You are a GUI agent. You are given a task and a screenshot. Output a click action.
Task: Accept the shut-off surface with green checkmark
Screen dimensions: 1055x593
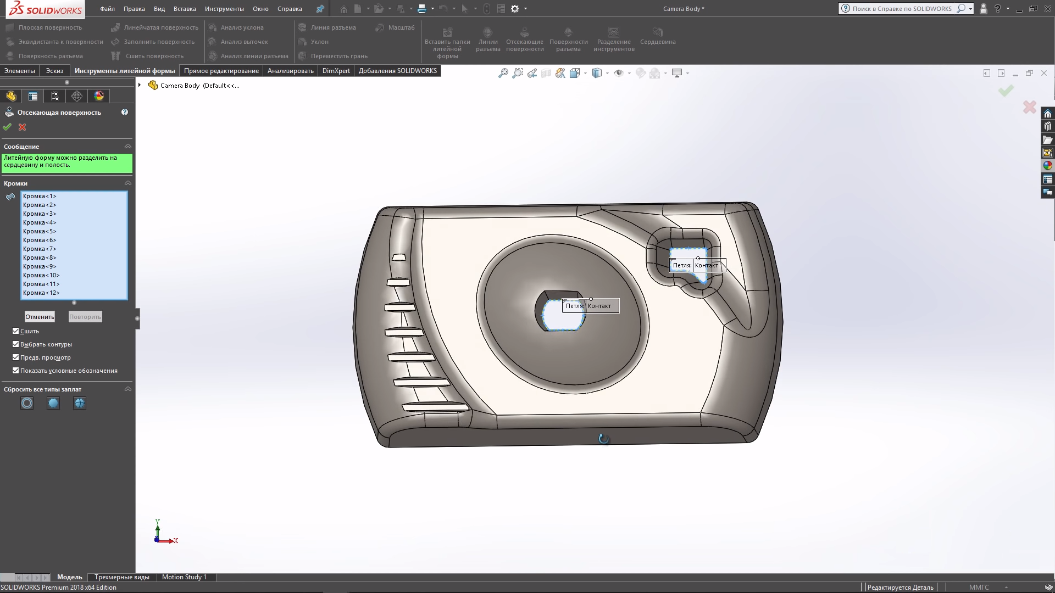coord(7,127)
